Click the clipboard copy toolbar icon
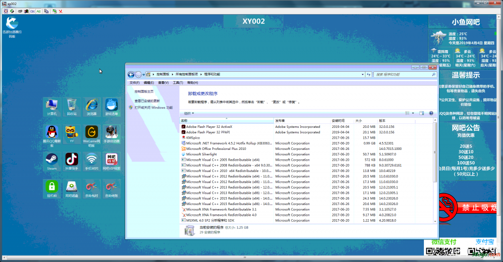Image resolution: width=503 pixels, height=262 pixels. [x=47, y=11]
